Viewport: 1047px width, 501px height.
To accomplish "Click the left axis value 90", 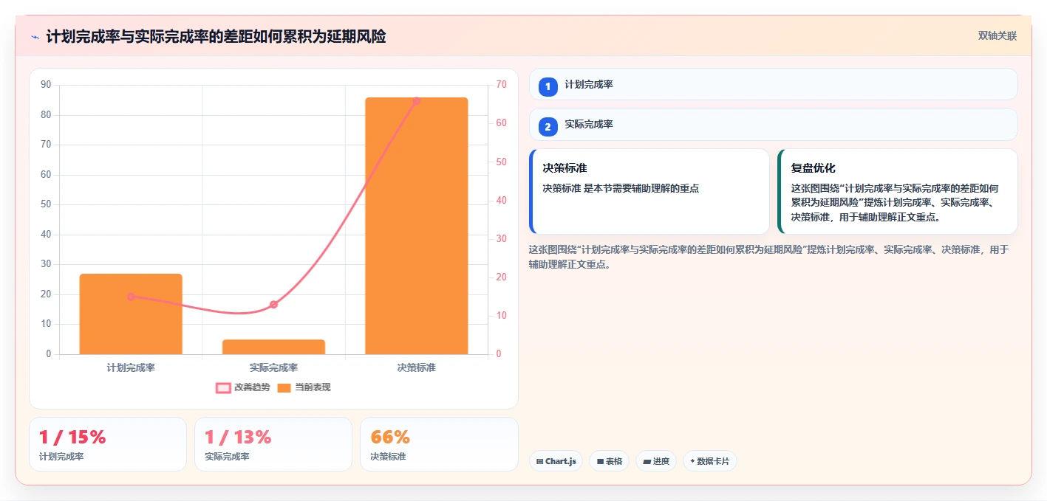I will point(46,85).
